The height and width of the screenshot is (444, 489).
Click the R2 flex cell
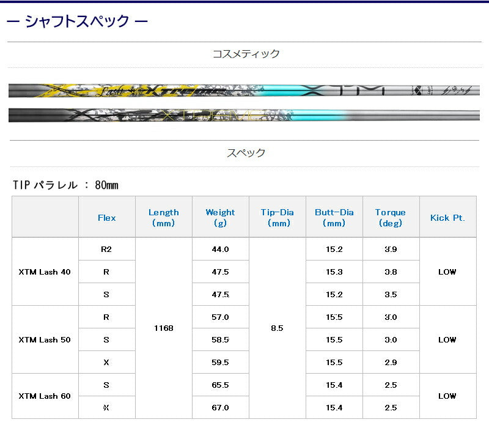click(x=106, y=249)
